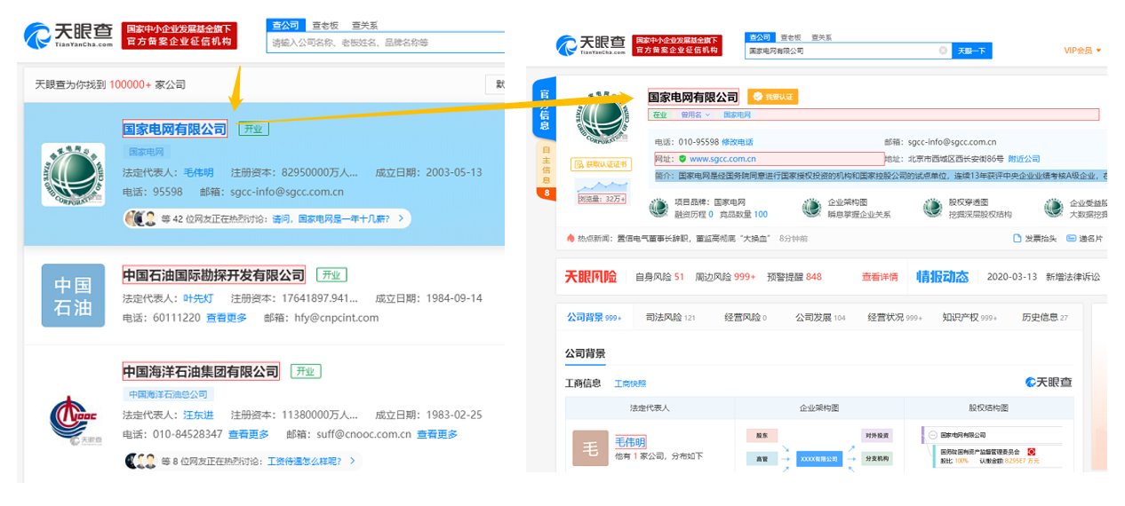Open the CNOOC logo thumbnail

(73, 419)
